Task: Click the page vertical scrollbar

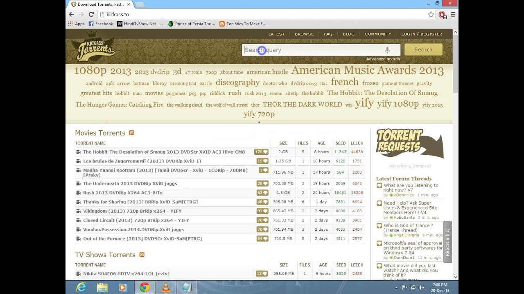Action: [x=456, y=155]
